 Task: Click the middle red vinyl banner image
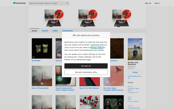click(88, 18)
